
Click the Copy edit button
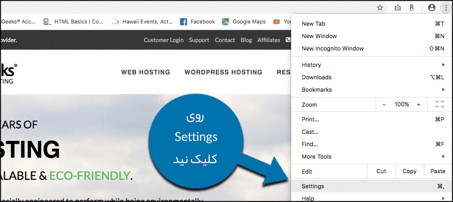click(x=409, y=171)
